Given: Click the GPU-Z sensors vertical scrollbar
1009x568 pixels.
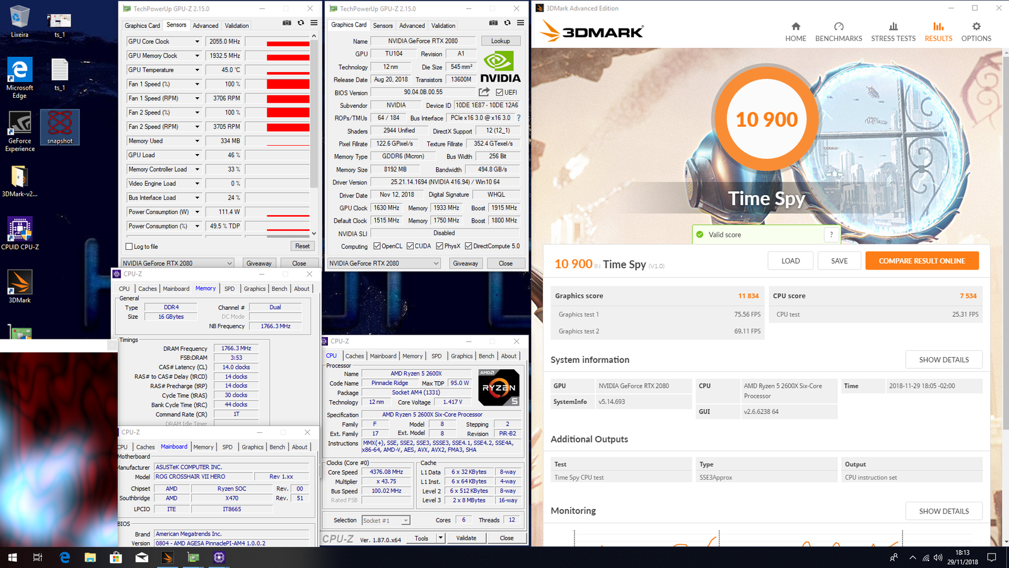Looking at the screenshot, I should 314,126.
